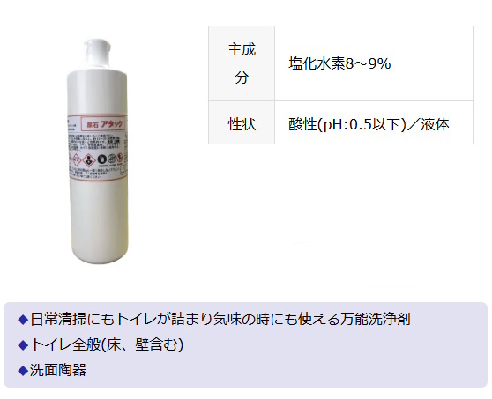
Task: Click the red 尿石アタック product name on label
Action: tap(105, 124)
